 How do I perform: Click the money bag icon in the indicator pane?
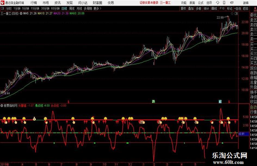coord(34,119)
